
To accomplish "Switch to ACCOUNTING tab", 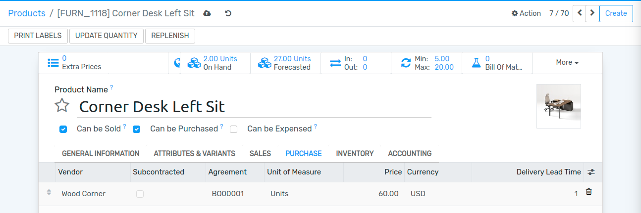I will coord(410,154).
